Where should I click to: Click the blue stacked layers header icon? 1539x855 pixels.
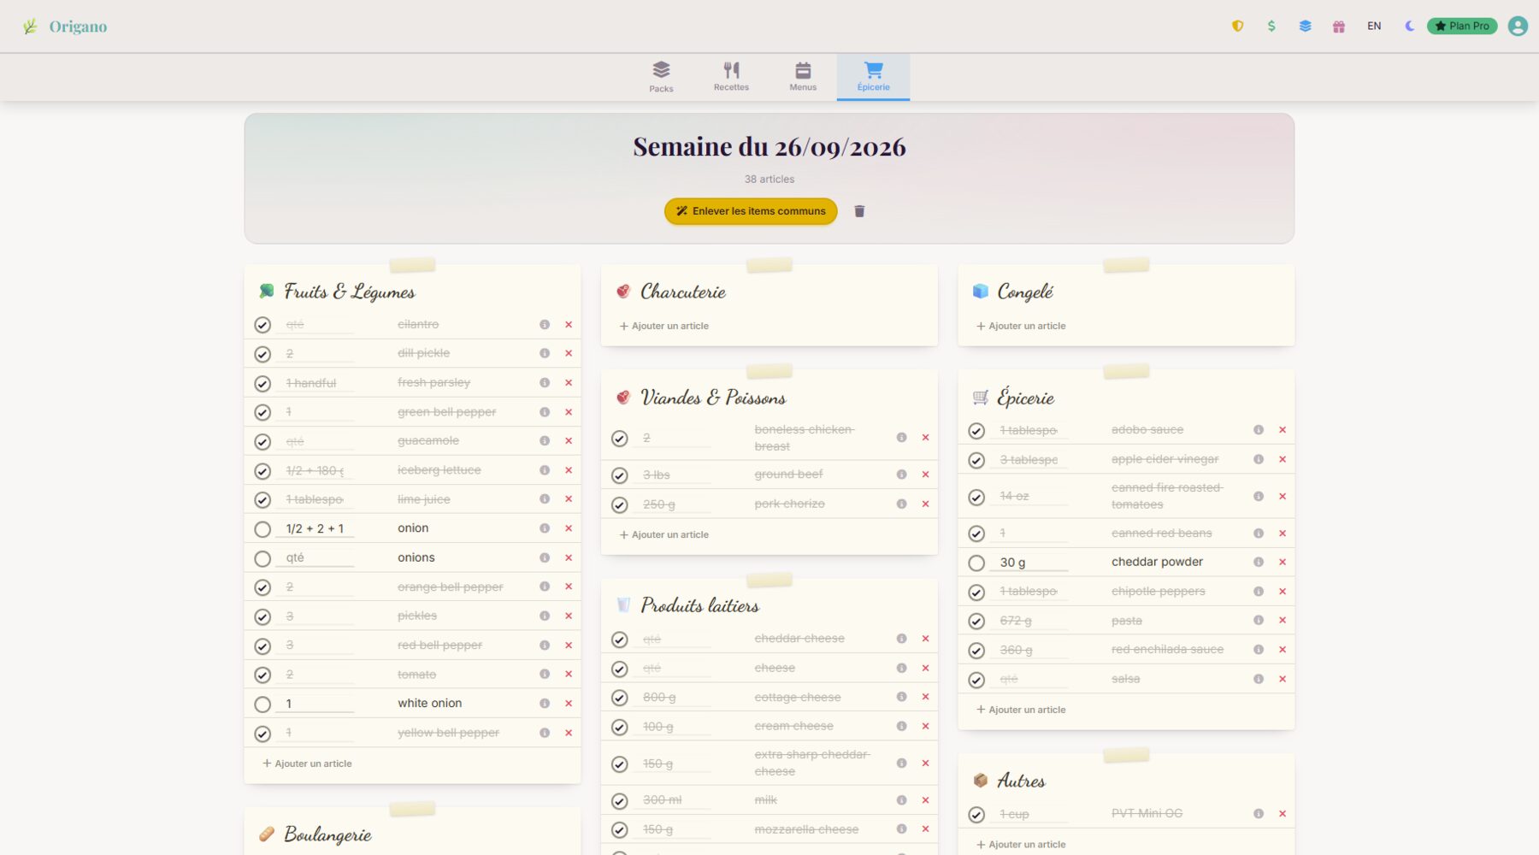(1305, 27)
